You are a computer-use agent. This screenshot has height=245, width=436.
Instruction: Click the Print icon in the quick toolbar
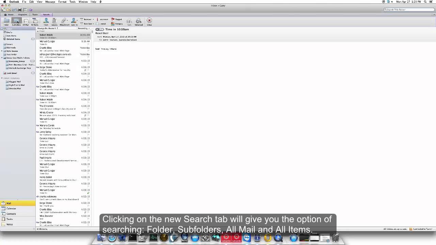pyautogui.click(x=20, y=10)
